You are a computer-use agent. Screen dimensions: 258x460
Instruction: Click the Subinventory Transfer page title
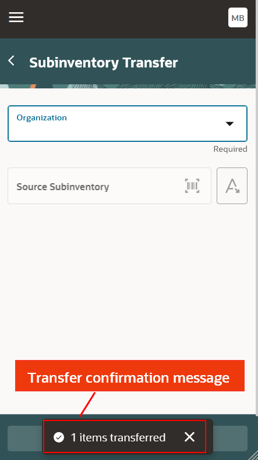pyautogui.click(x=104, y=62)
